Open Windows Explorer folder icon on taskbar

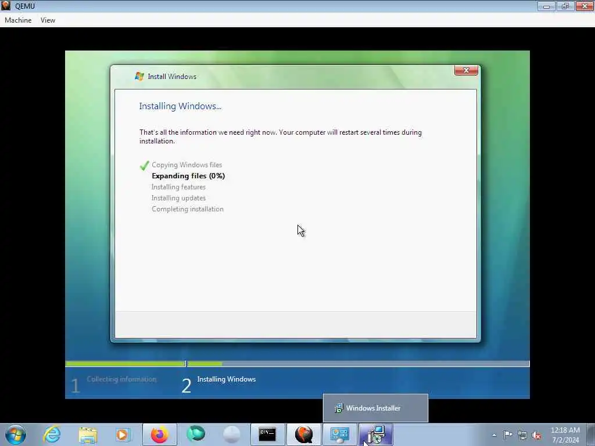88,434
